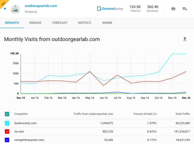Click the lock icon beside Notes

click(90, 22)
